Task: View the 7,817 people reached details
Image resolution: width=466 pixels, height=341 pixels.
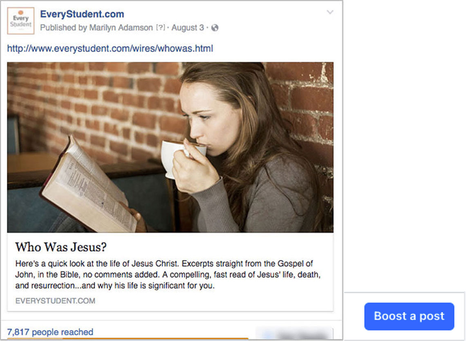Action: [50, 332]
